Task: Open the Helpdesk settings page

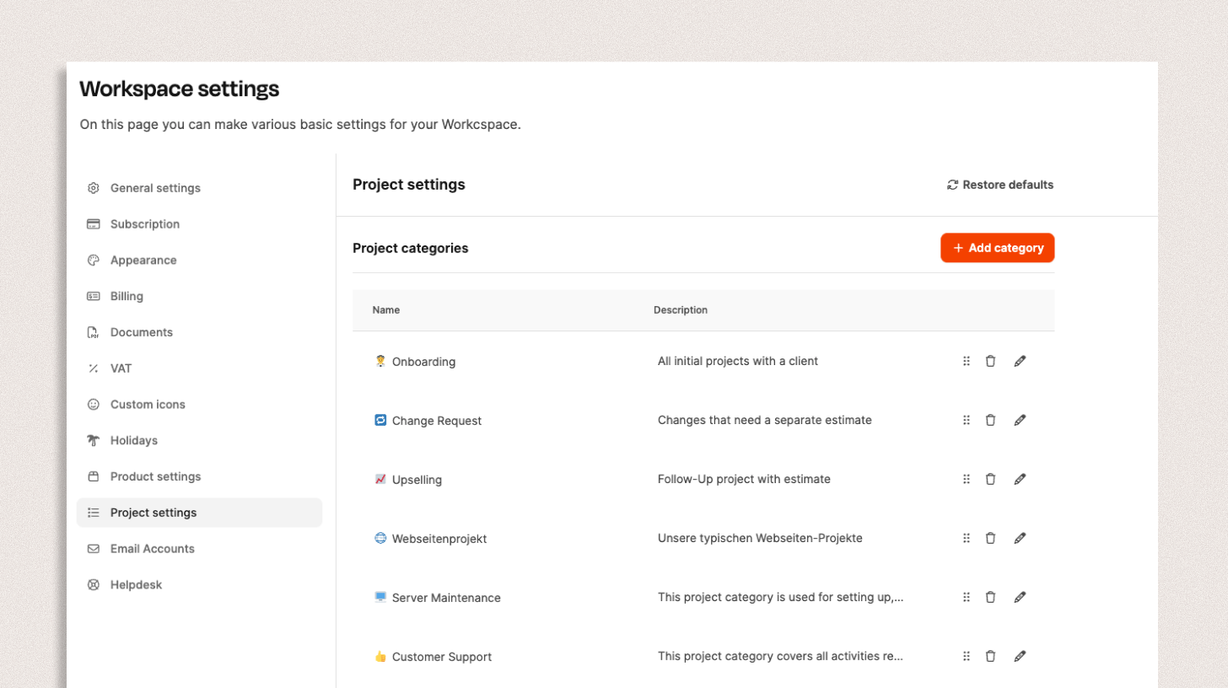Action: click(x=136, y=585)
